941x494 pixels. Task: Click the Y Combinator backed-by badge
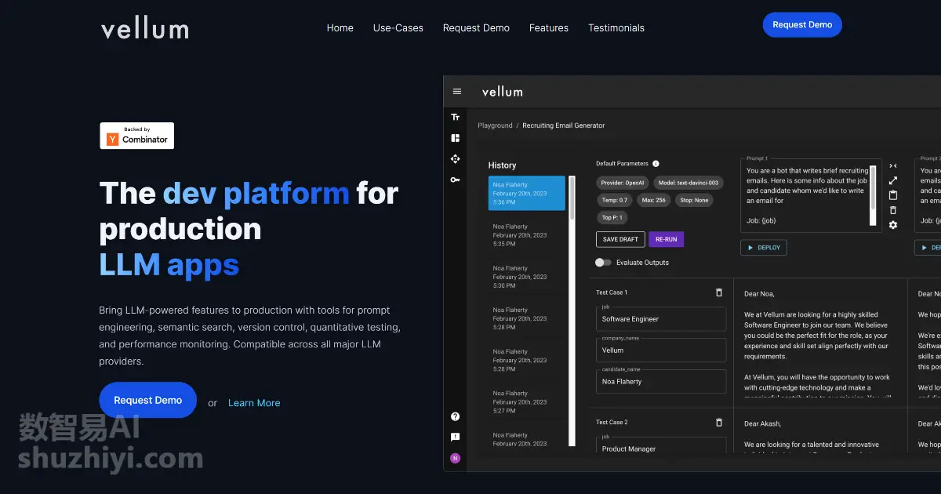137,136
